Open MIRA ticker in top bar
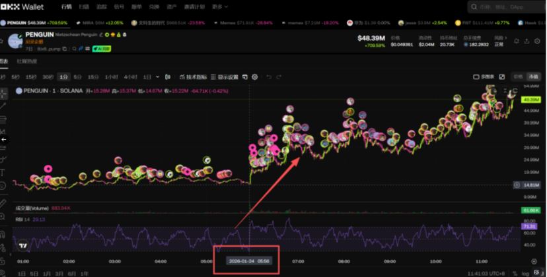This screenshot has width=547, height=277. [x=100, y=23]
